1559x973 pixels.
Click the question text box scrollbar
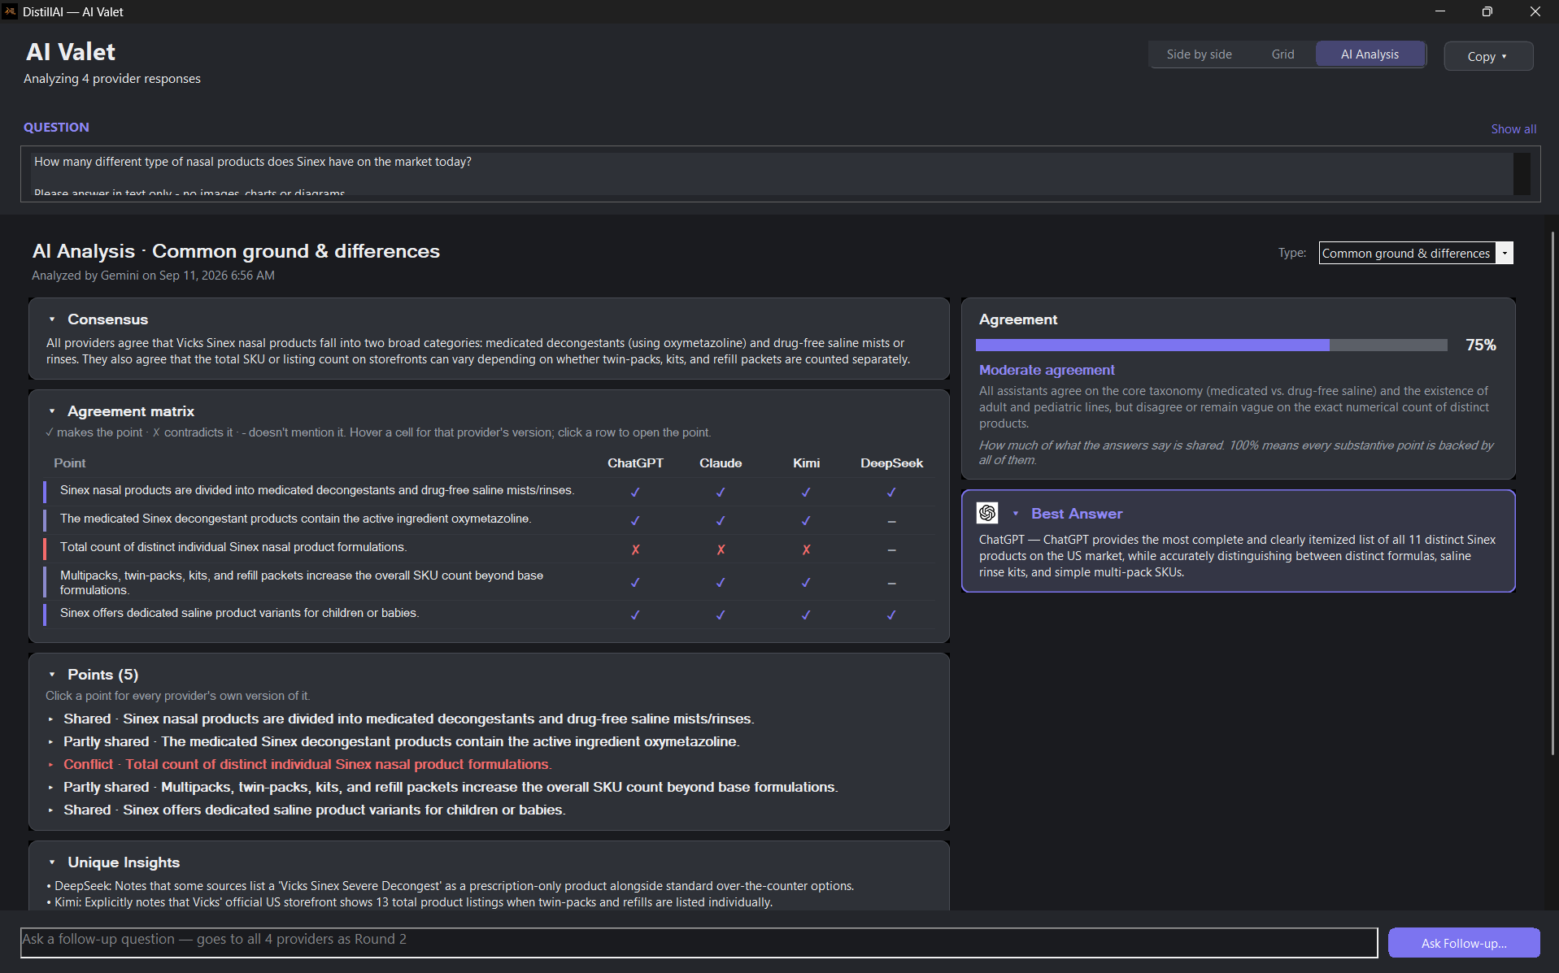(x=1521, y=173)
